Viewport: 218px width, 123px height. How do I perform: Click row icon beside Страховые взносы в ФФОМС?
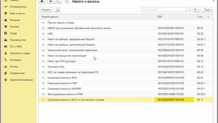[x=43, y=89]
